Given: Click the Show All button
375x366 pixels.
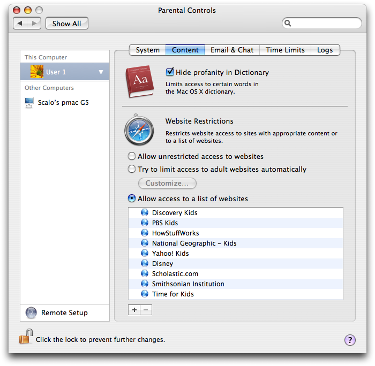Looking at the screenshot, I should pyautogui.click(x=67, y=24).
